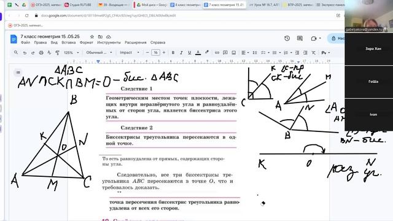
Task: Switch to the ВПР-2025 tab
Action: coord(298,5)
